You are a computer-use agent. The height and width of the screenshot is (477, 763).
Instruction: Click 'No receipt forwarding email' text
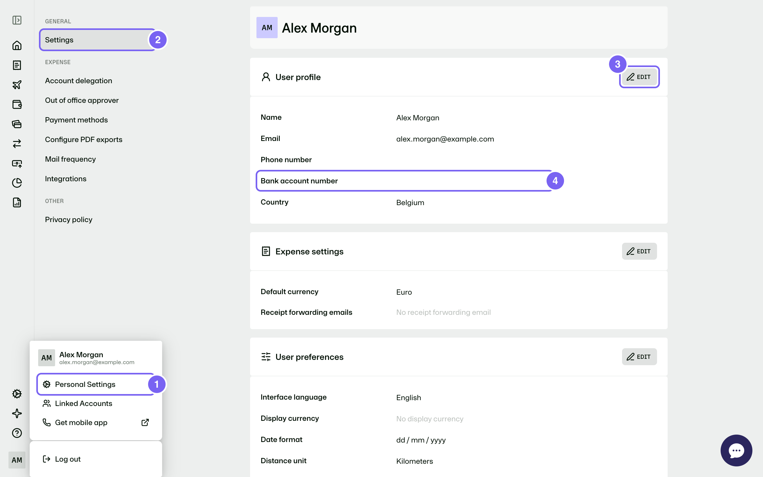(443, 312)
